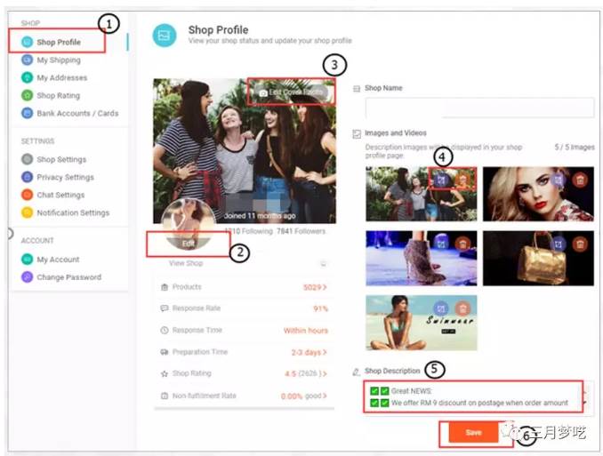
Task: Click the Response Time row
Action: pos(245,331)
